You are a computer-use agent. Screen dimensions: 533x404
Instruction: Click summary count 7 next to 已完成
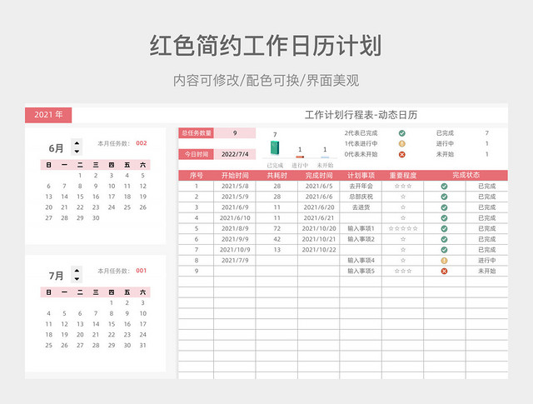point(486,133)
